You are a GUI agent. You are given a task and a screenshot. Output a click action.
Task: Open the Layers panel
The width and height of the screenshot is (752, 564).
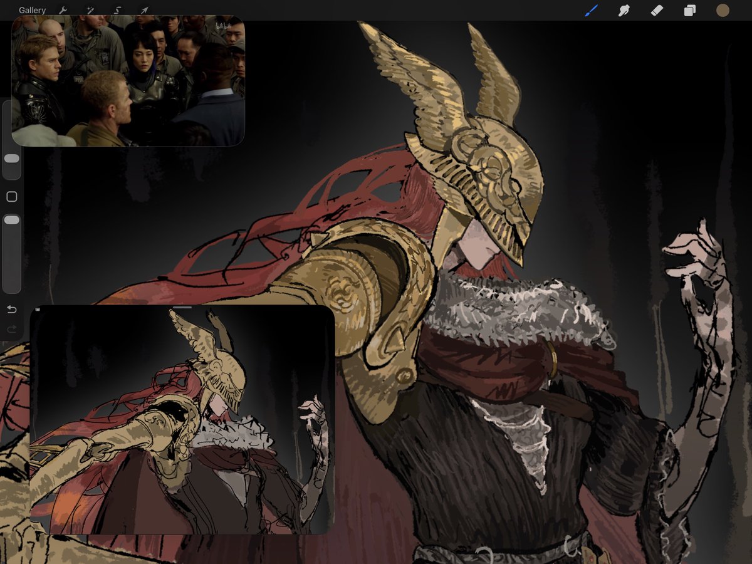(689, 11)
